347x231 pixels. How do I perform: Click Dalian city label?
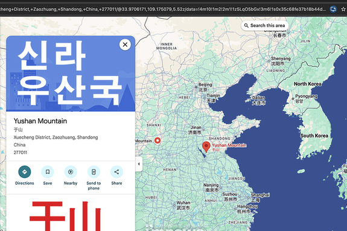pyautogui.click(x=259, y=100)
